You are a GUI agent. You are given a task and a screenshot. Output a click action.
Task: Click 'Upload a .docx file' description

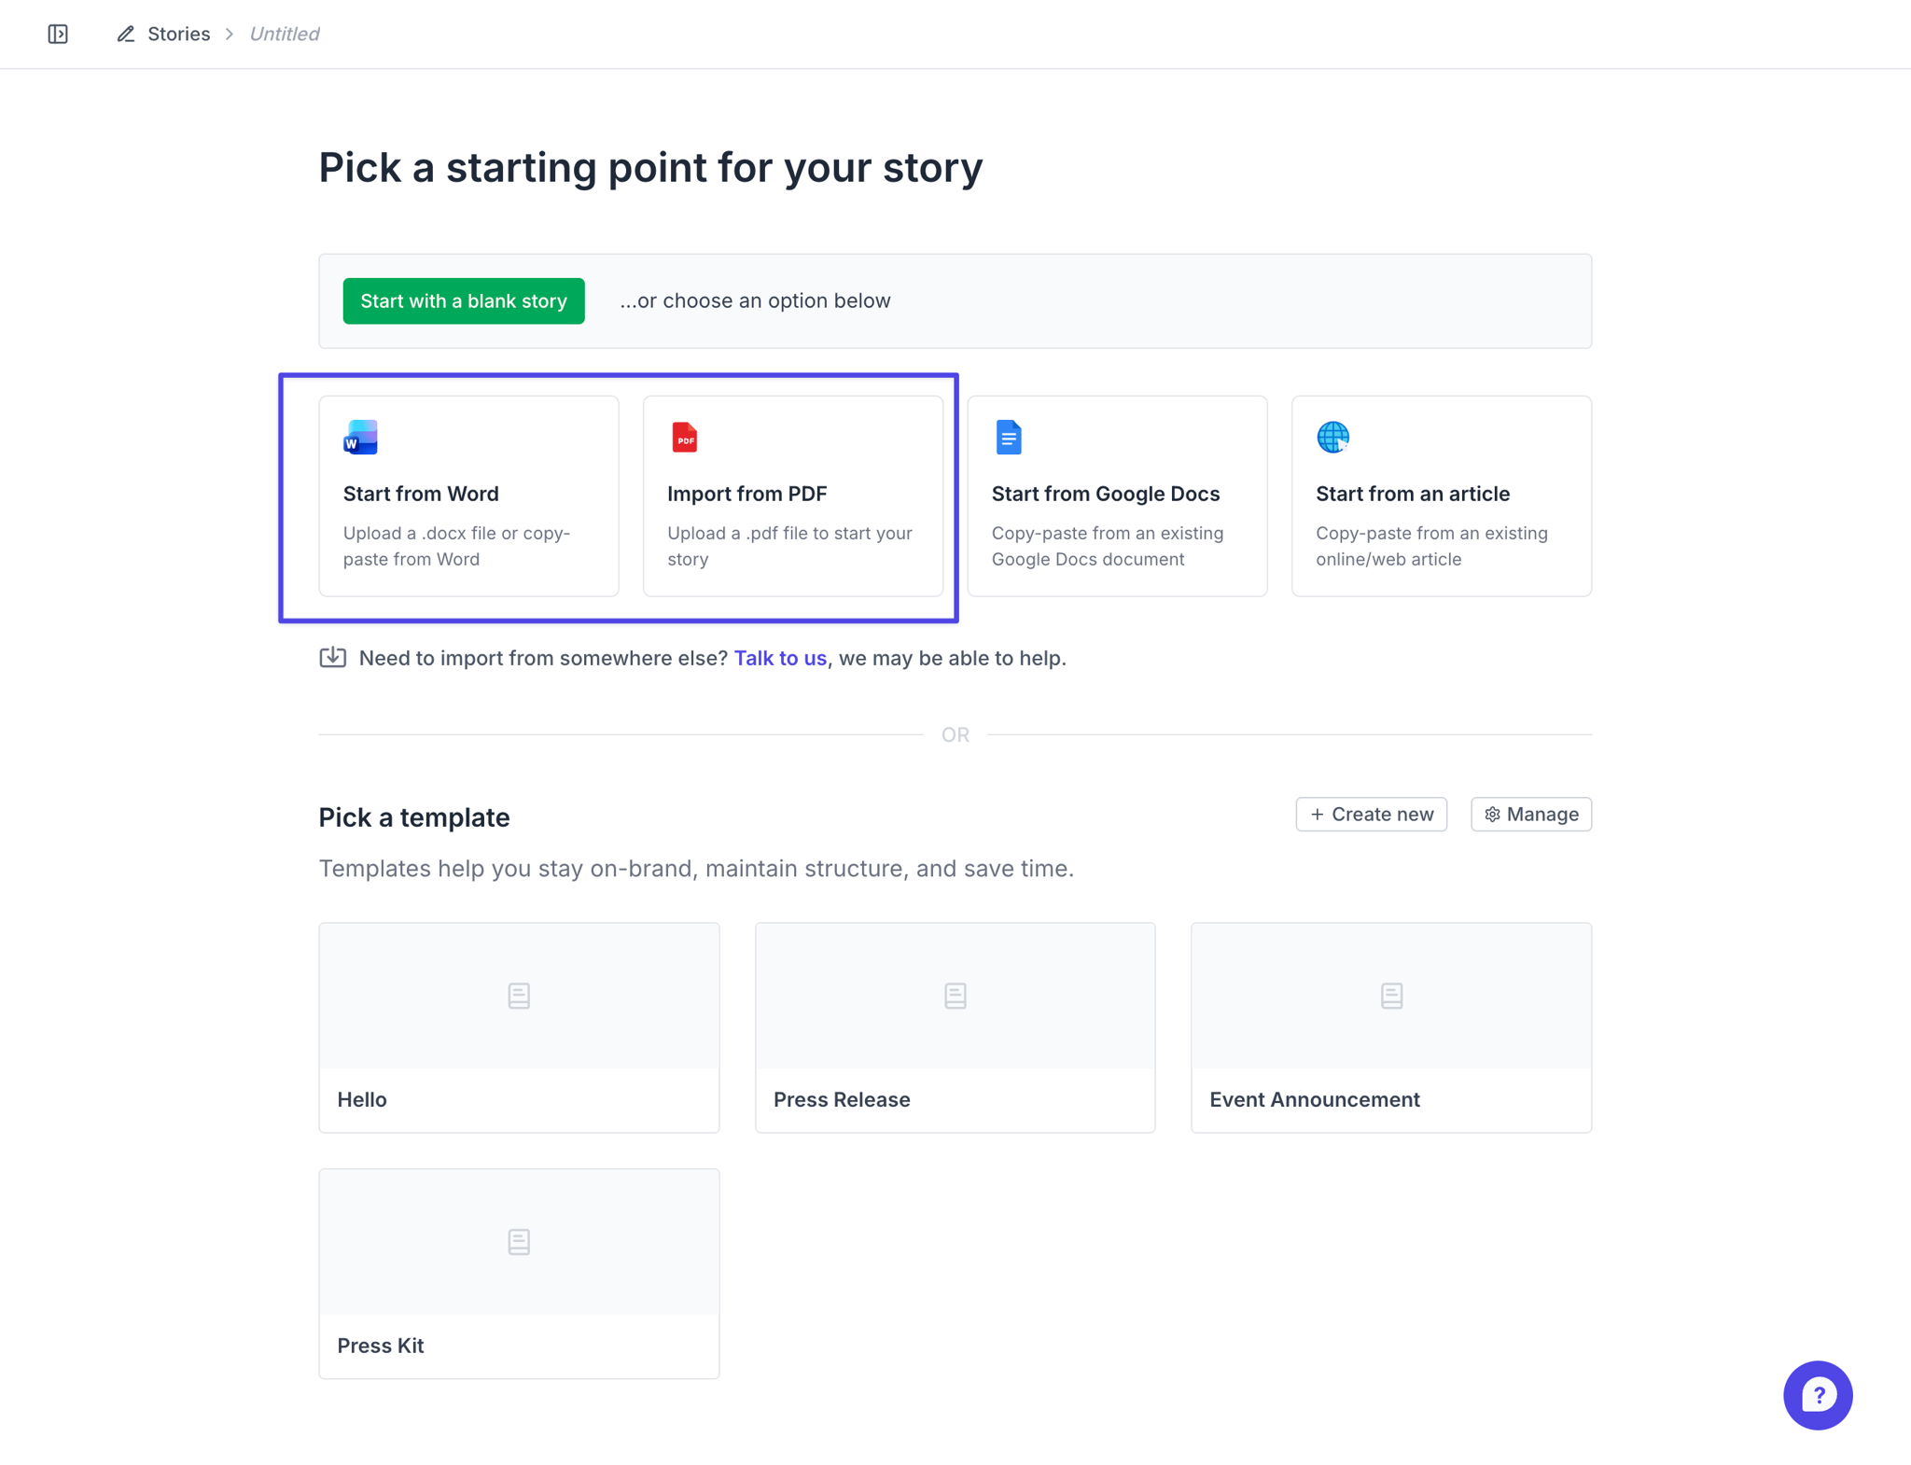456,546
